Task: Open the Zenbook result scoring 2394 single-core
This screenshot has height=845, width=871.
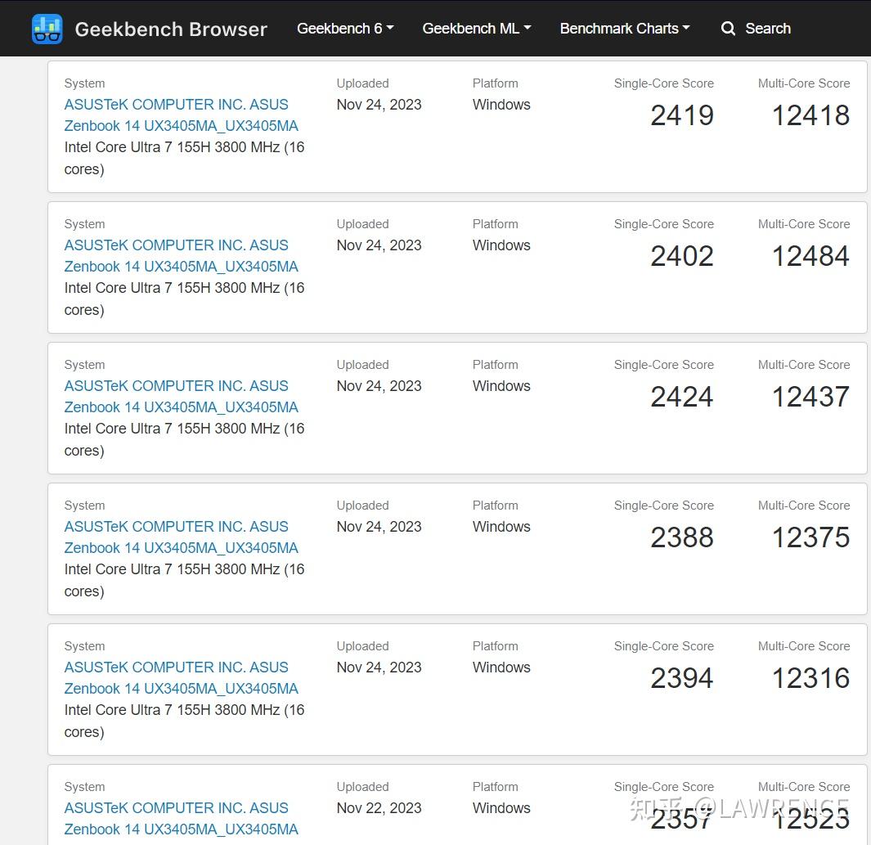Action: tap(181, 678)
